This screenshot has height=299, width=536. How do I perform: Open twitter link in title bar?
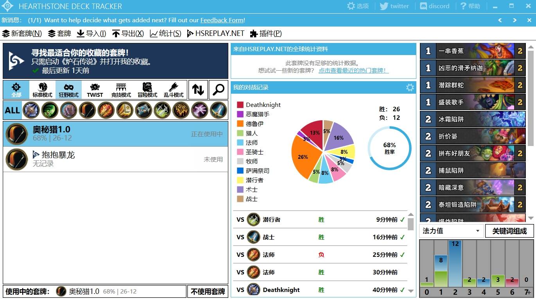394,6
